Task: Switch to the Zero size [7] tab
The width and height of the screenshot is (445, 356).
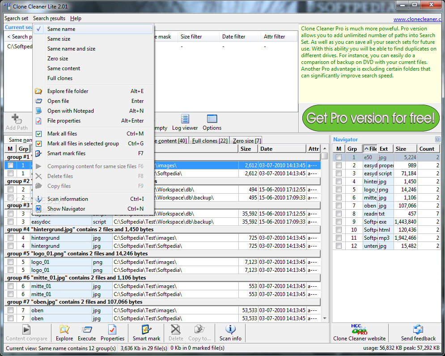Action: (246, 141)
